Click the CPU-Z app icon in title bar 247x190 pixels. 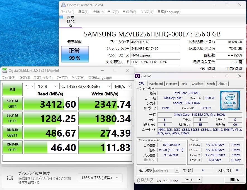point(137,76)
